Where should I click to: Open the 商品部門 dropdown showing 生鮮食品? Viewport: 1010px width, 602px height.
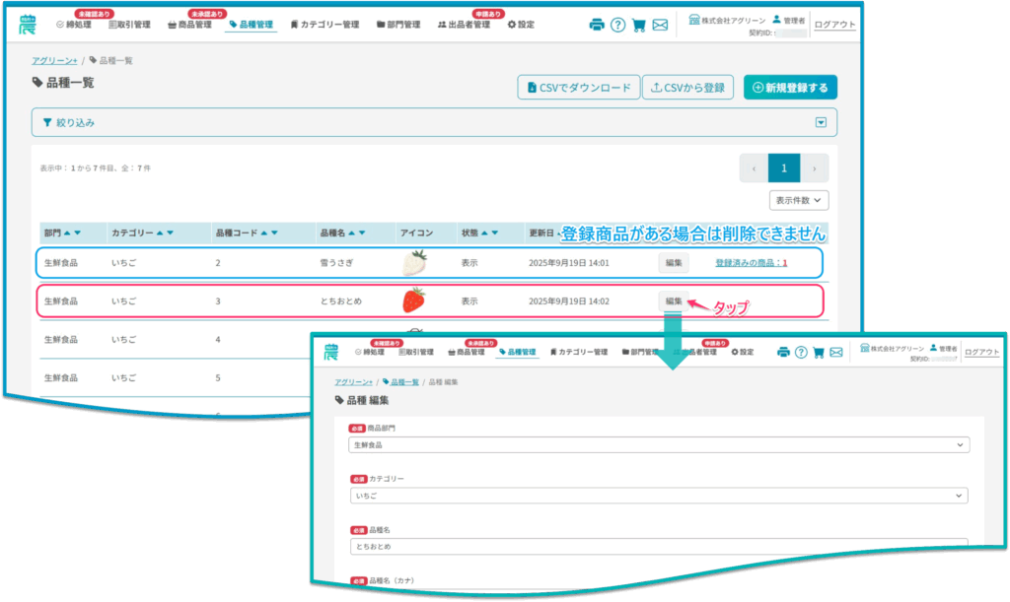tap(659, 445)
